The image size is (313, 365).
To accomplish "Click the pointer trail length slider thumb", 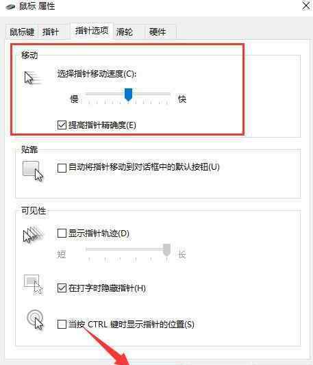I will pos(166,250).
